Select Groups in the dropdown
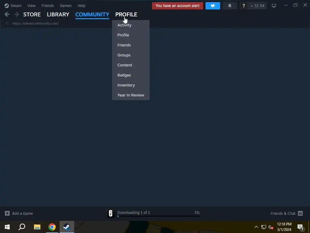 click(131, 55)
